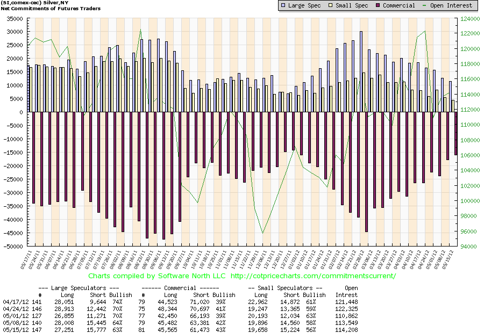Click the Charts compiled by Software North LLC text
This screenshot has width=484, height=333.
157,276
